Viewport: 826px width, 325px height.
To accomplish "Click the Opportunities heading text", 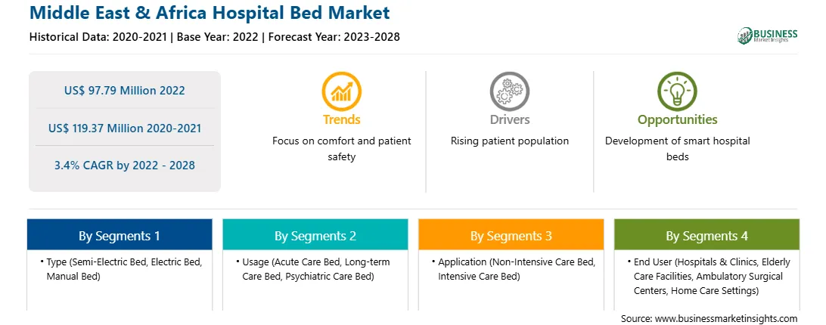I will click(x=678, y=119).
